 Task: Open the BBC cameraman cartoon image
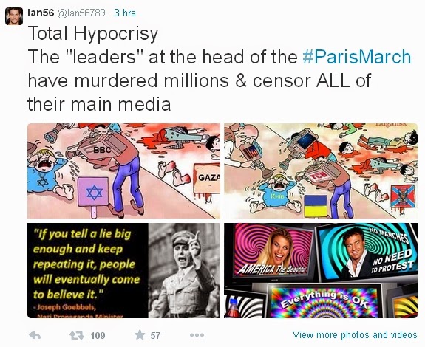[124, 171]
